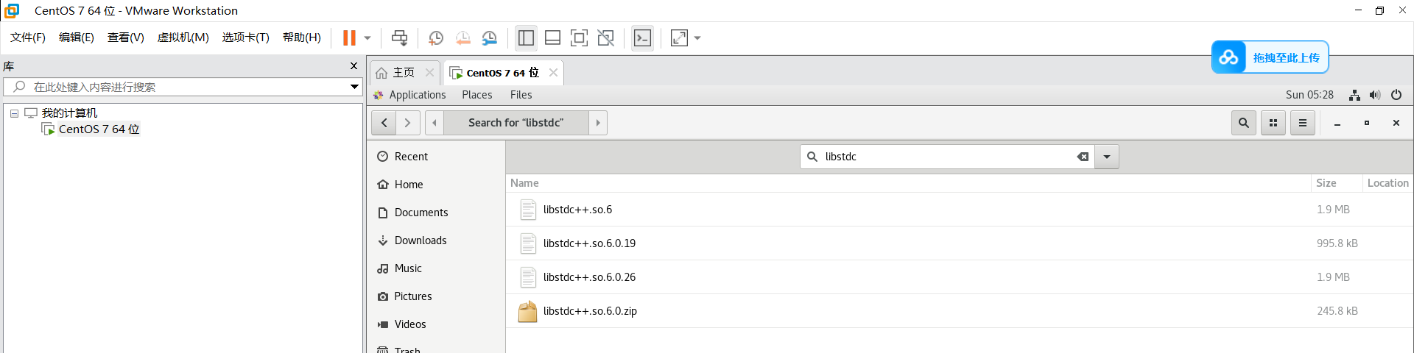The height and width of the screenshot is (353, 1414).
Task: Toggle the library sidebar view
Action: (526, 38)
